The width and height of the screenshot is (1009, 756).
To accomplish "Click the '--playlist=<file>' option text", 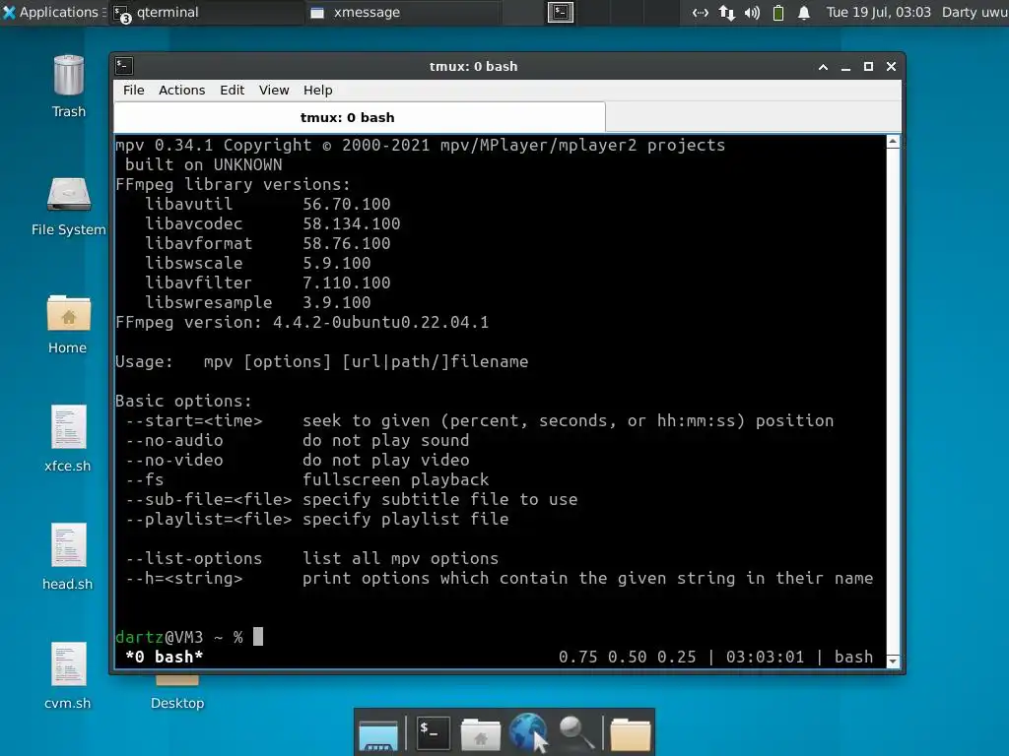I will (209, 520).
